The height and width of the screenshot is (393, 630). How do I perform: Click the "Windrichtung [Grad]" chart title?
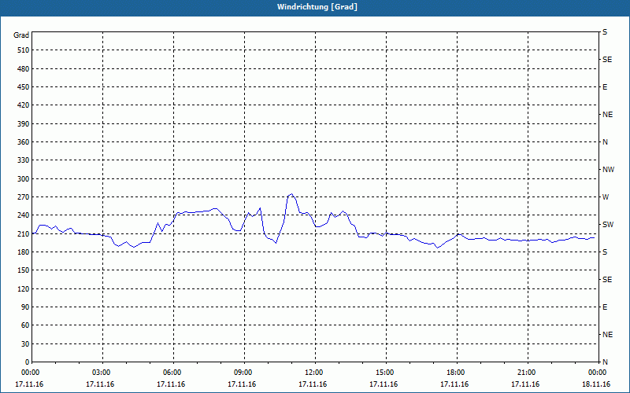click(317, 7)
